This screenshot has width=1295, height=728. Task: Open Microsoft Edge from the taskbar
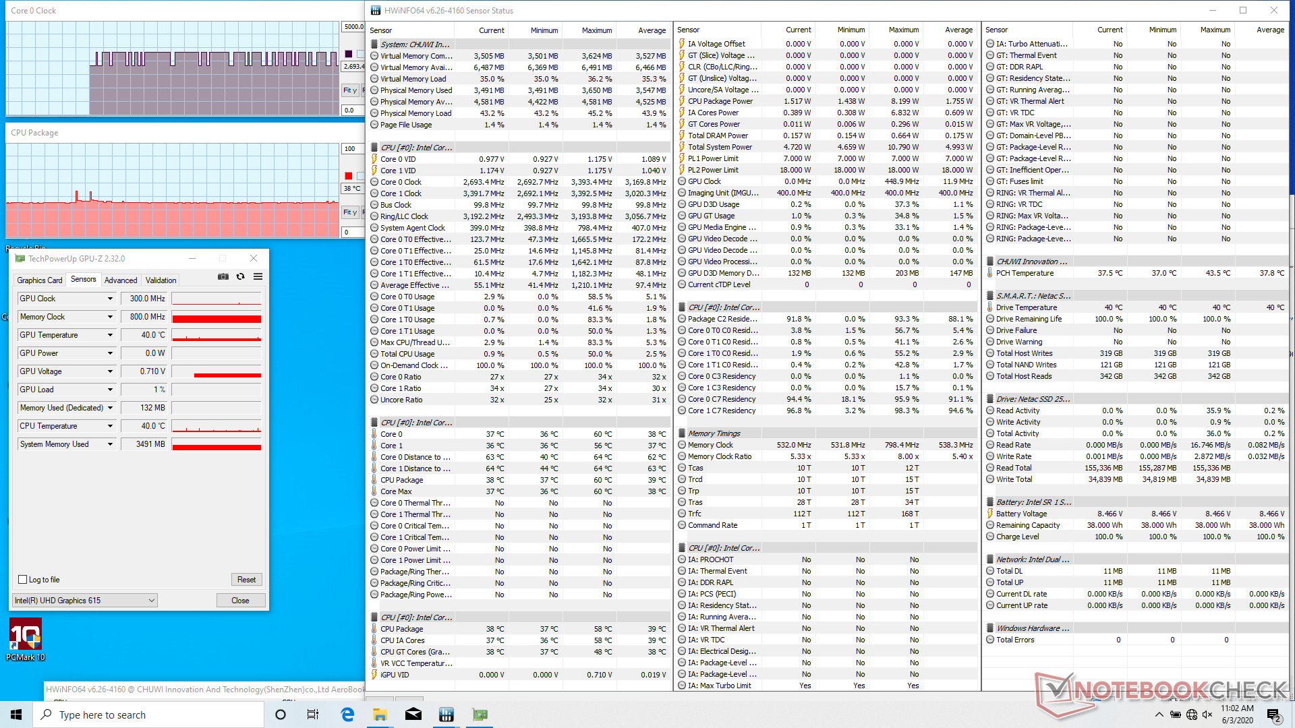click(347, 715)
